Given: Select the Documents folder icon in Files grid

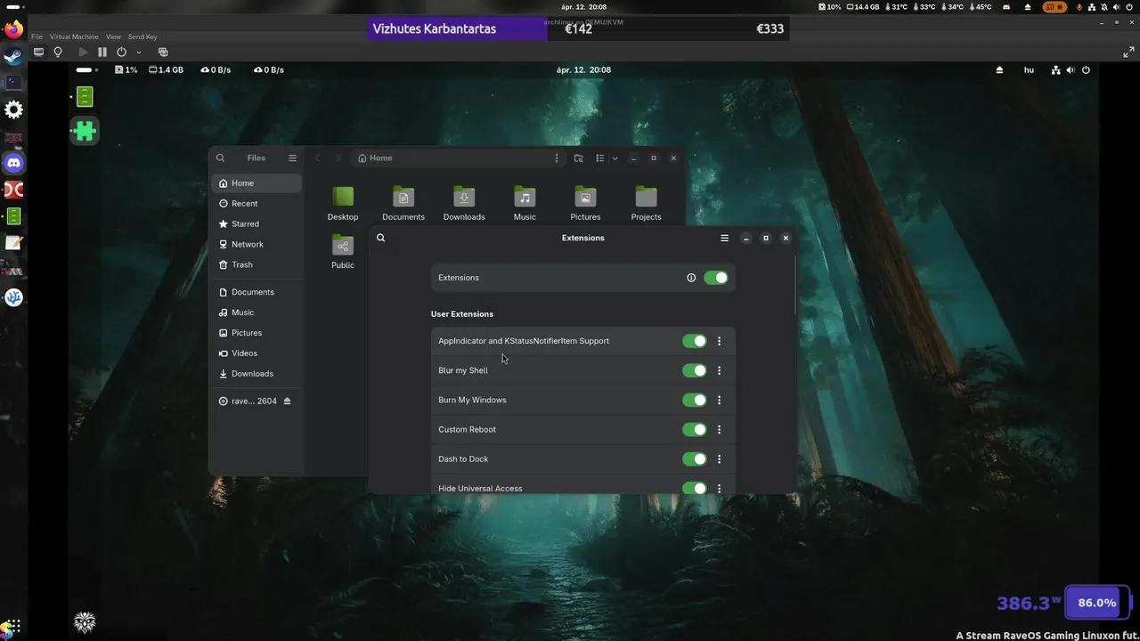Looking at the screenshot, I should 403,197.
